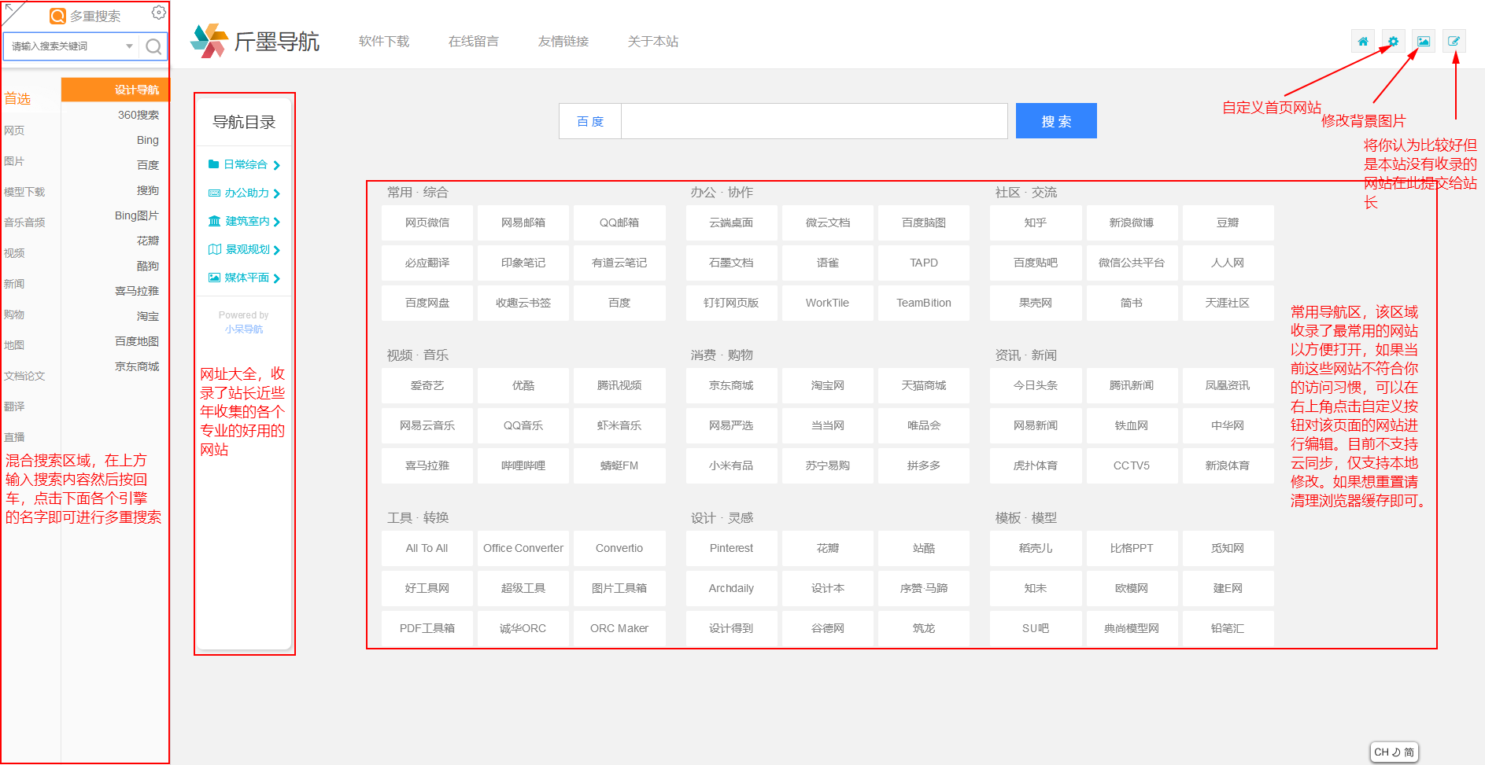The width and height of the screenshot is (1485, 765).
Task: Click the change background image icon
Action: click(1424, 41)
